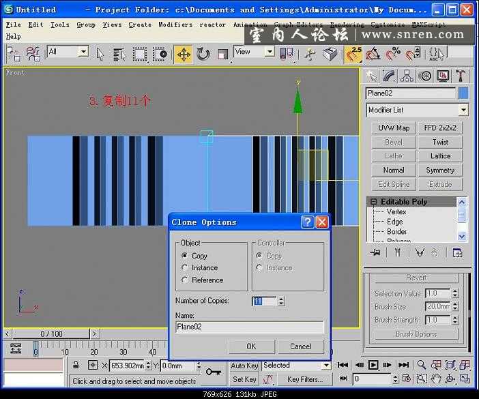Click the Angle Snap toggle icon
The width and height of the screenshot is (479, 399).
(x=373, y=54)
